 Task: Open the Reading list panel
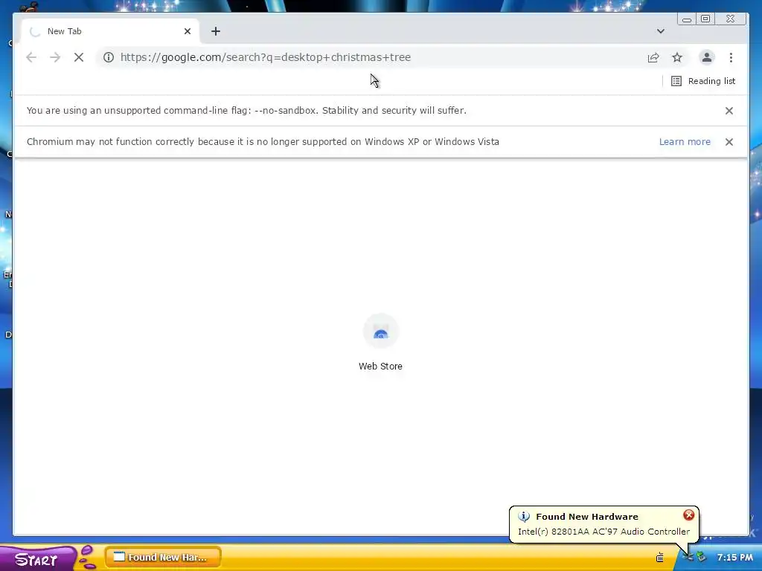tap(703, 81)
